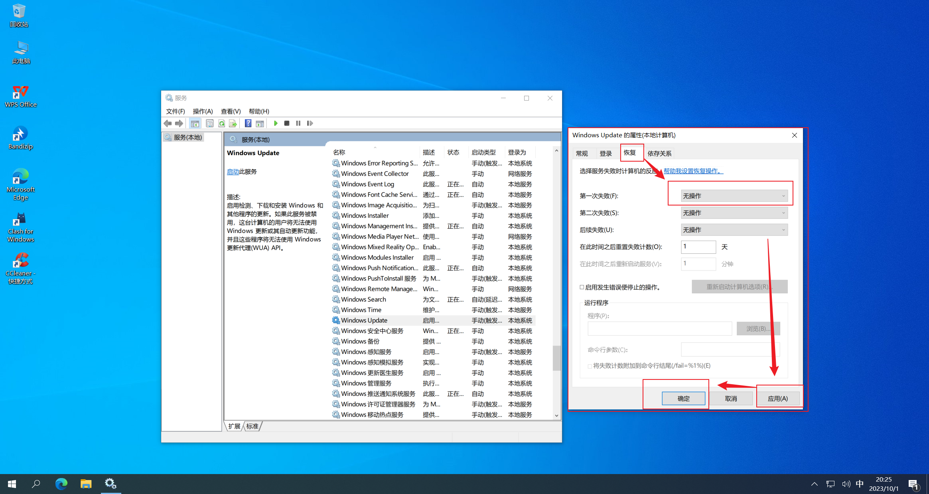Select the Windows Installer service row
This screenshot has width=929, height=494.
pos(433,215)
